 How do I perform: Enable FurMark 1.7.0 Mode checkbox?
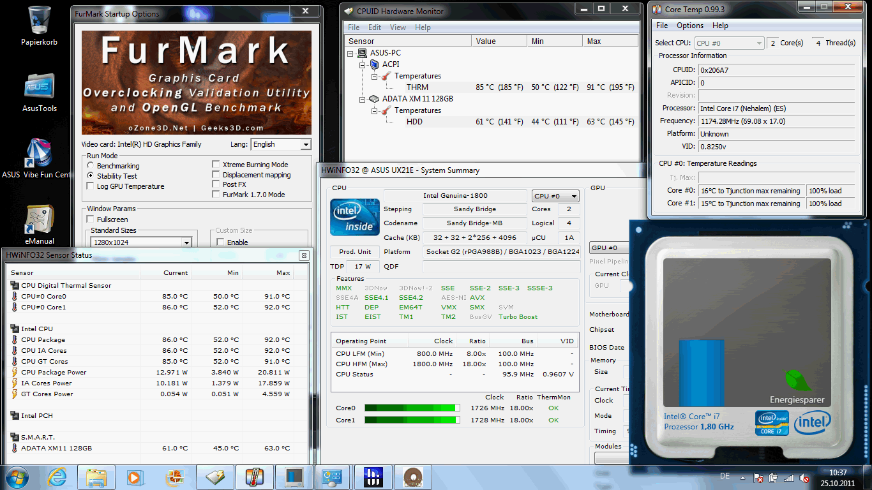[216, 195]
